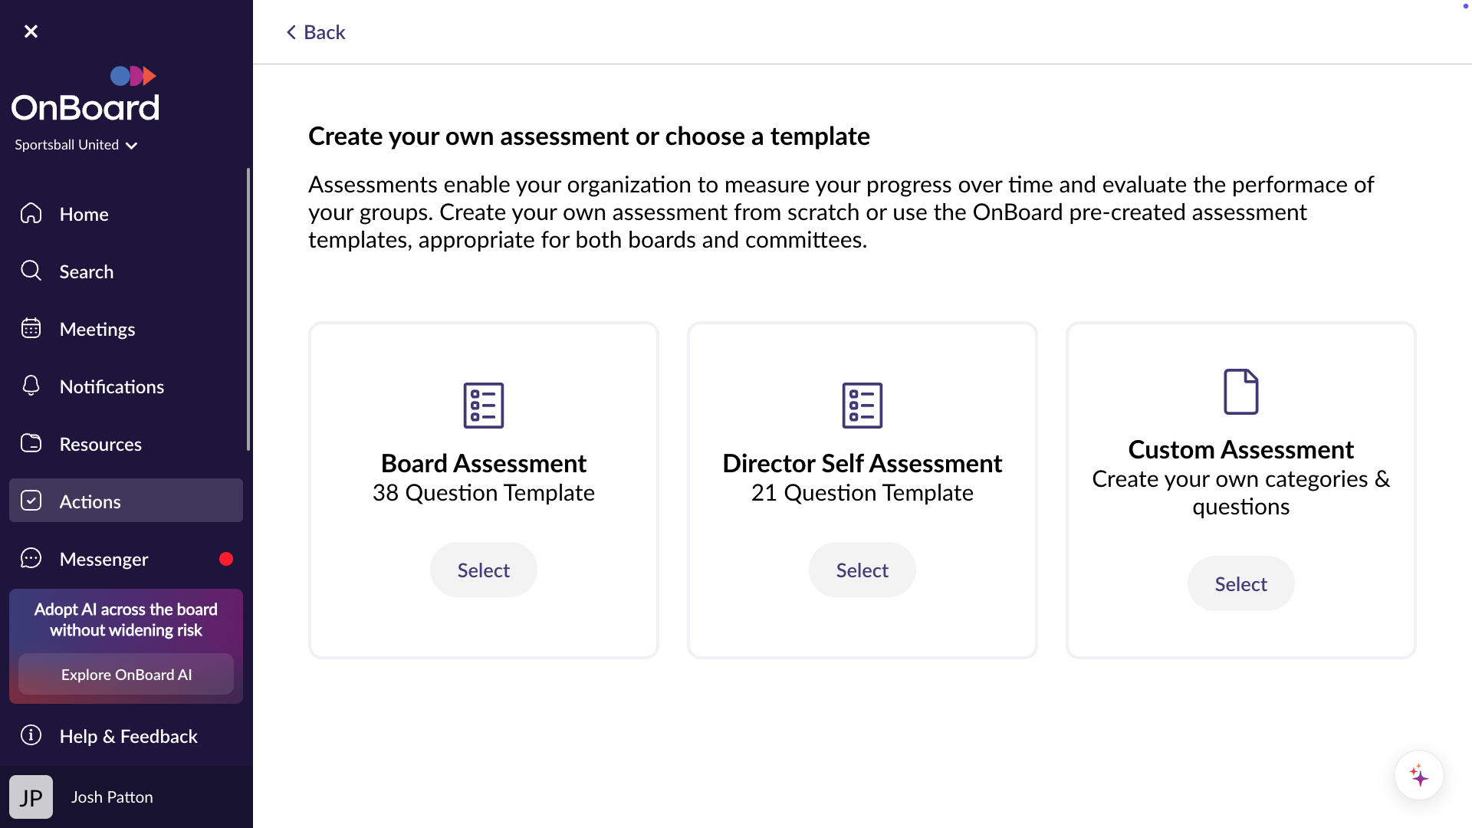Click the Director Self Assessment title text
The width and height of the screenshot is (1472, 828).
863,463
